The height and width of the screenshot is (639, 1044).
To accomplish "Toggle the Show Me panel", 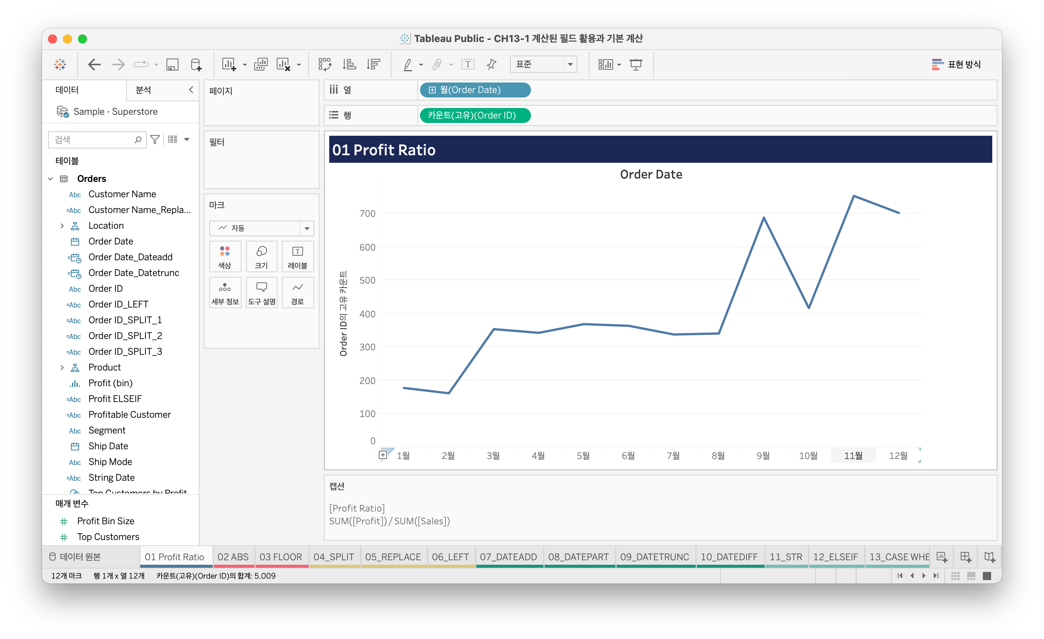I will (x=956, y=64).
